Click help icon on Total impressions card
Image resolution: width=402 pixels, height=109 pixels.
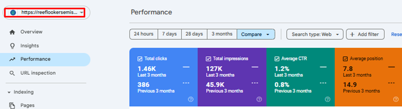(259, 99)
